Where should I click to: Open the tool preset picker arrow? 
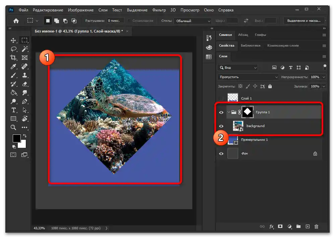click(37, 21)
